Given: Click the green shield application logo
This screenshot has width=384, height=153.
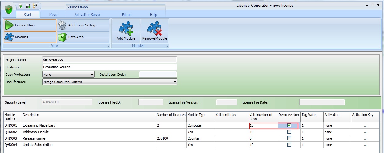Looking at the screenshot, I should coord(8,9).
